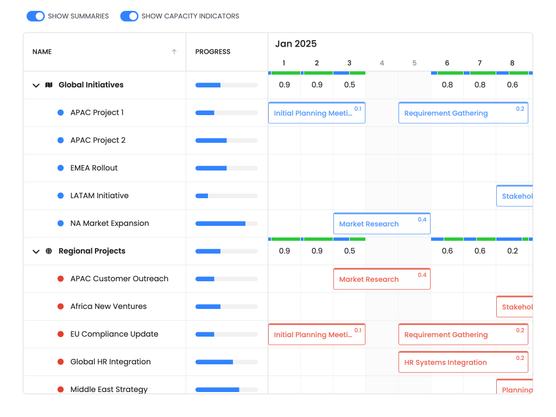This screenshot has width=556, height=417.
Task: Select day 4 in the timeline header
Action: tap(382, 63)
